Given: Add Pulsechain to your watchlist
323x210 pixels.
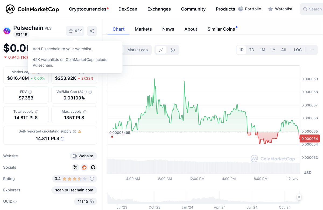Looking at the screenshot, I should point(75,31).
